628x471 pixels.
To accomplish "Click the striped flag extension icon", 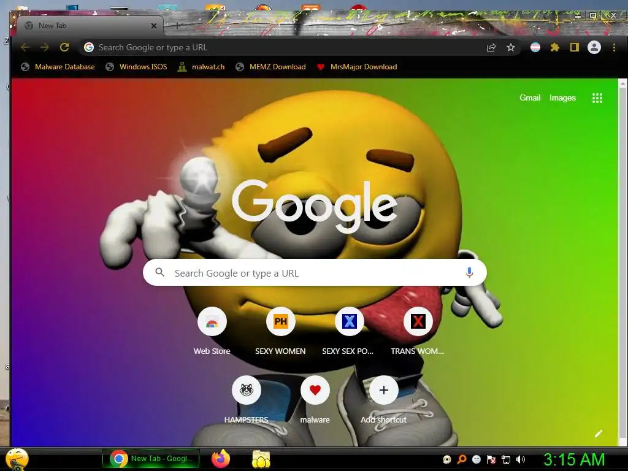I will click(535, 48).
